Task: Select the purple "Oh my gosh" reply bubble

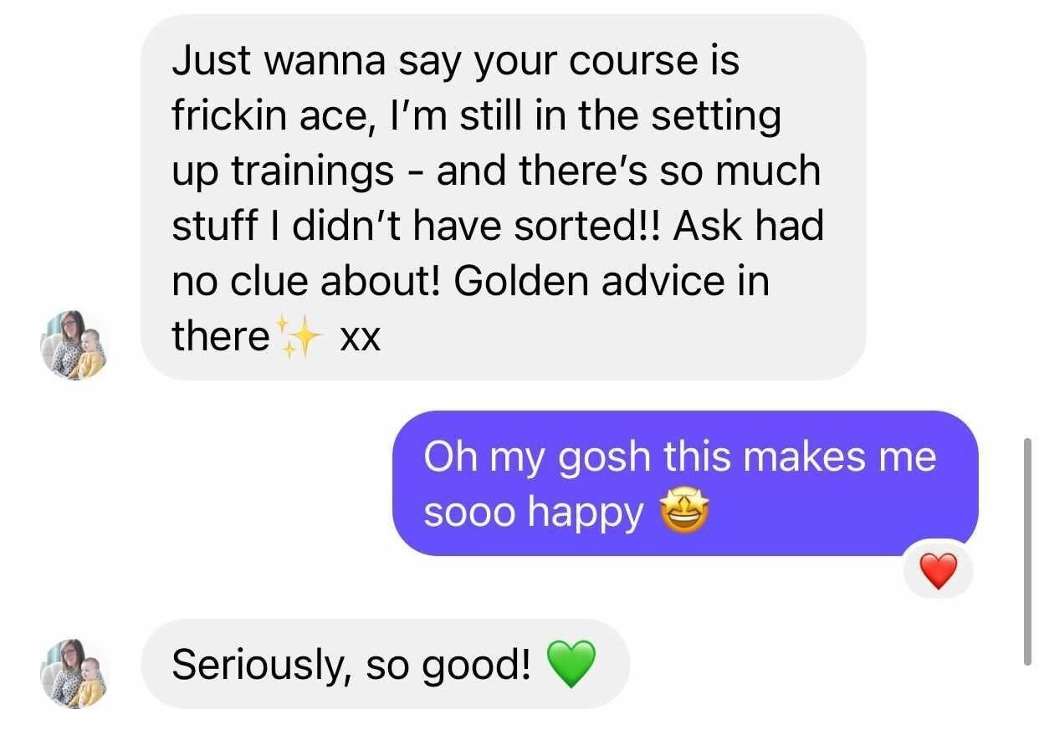Action: pos(685,483)
